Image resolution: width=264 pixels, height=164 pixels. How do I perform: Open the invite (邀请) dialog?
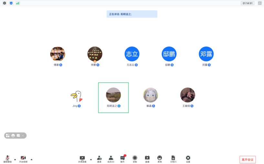pos(99,158)
